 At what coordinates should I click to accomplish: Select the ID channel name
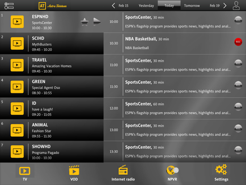coord(34,103)
